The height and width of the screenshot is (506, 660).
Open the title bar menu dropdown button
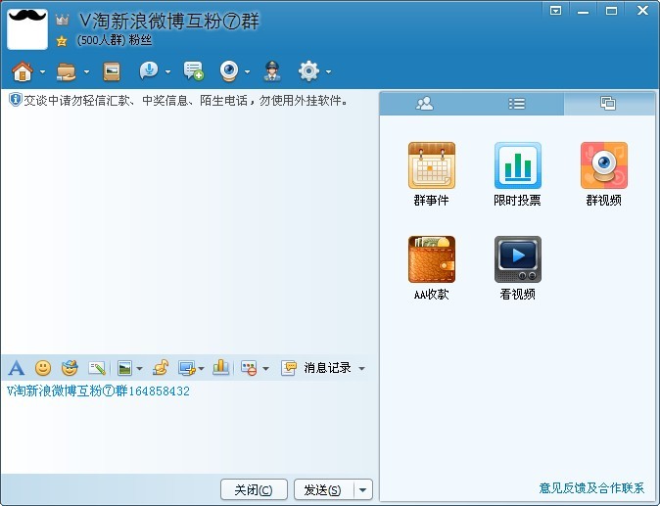(x=555, y=11)
